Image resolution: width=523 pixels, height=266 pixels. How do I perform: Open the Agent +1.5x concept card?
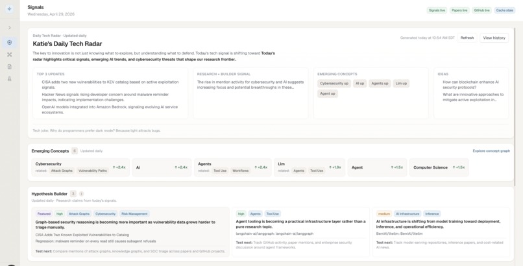click(377, 167)
